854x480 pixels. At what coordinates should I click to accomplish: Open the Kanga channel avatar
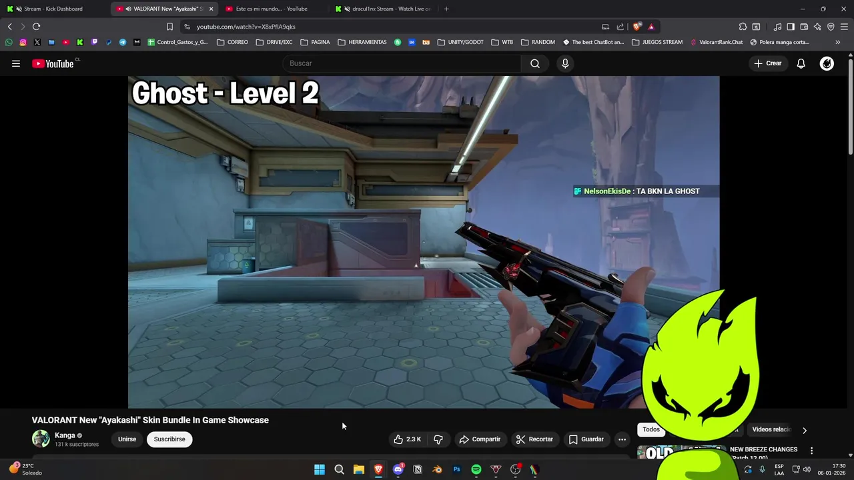(x=41, y=439)
